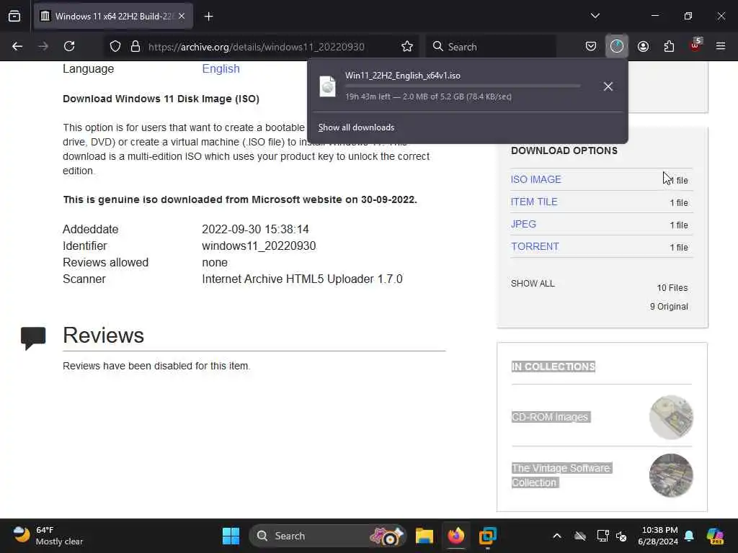Click Internet Archive HTML5 Uploader 1.7.0 text
The width and height of the screenshot is (738, 553).
click(x=302, y=279)
